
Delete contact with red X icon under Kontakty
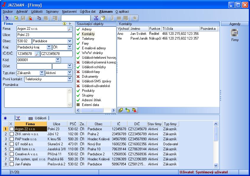(x=134, y=110)
